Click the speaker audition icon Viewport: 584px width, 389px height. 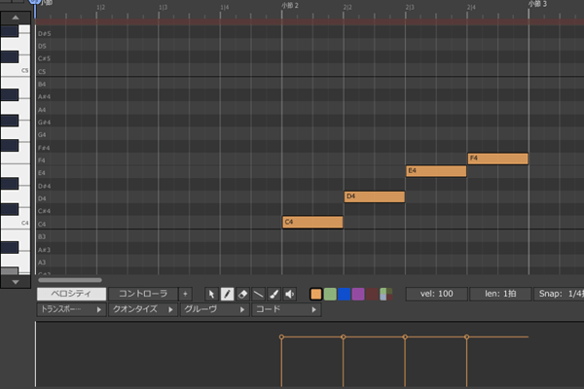[x=289, y=294]
